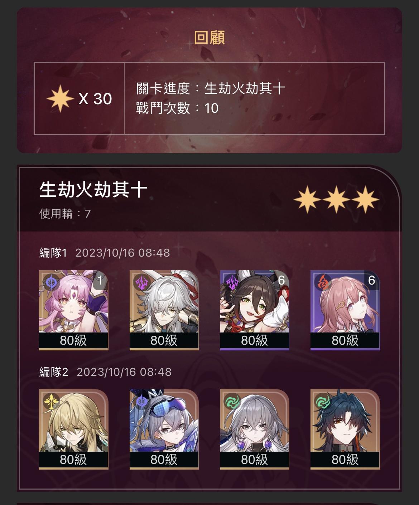This screenshot has width=419, height=505.
Task: Select the pink-haired Asta portrait
Action: point(345,310)
